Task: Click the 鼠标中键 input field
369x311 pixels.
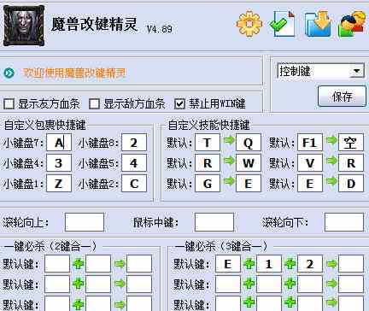Action: click(x=214, y=222)
